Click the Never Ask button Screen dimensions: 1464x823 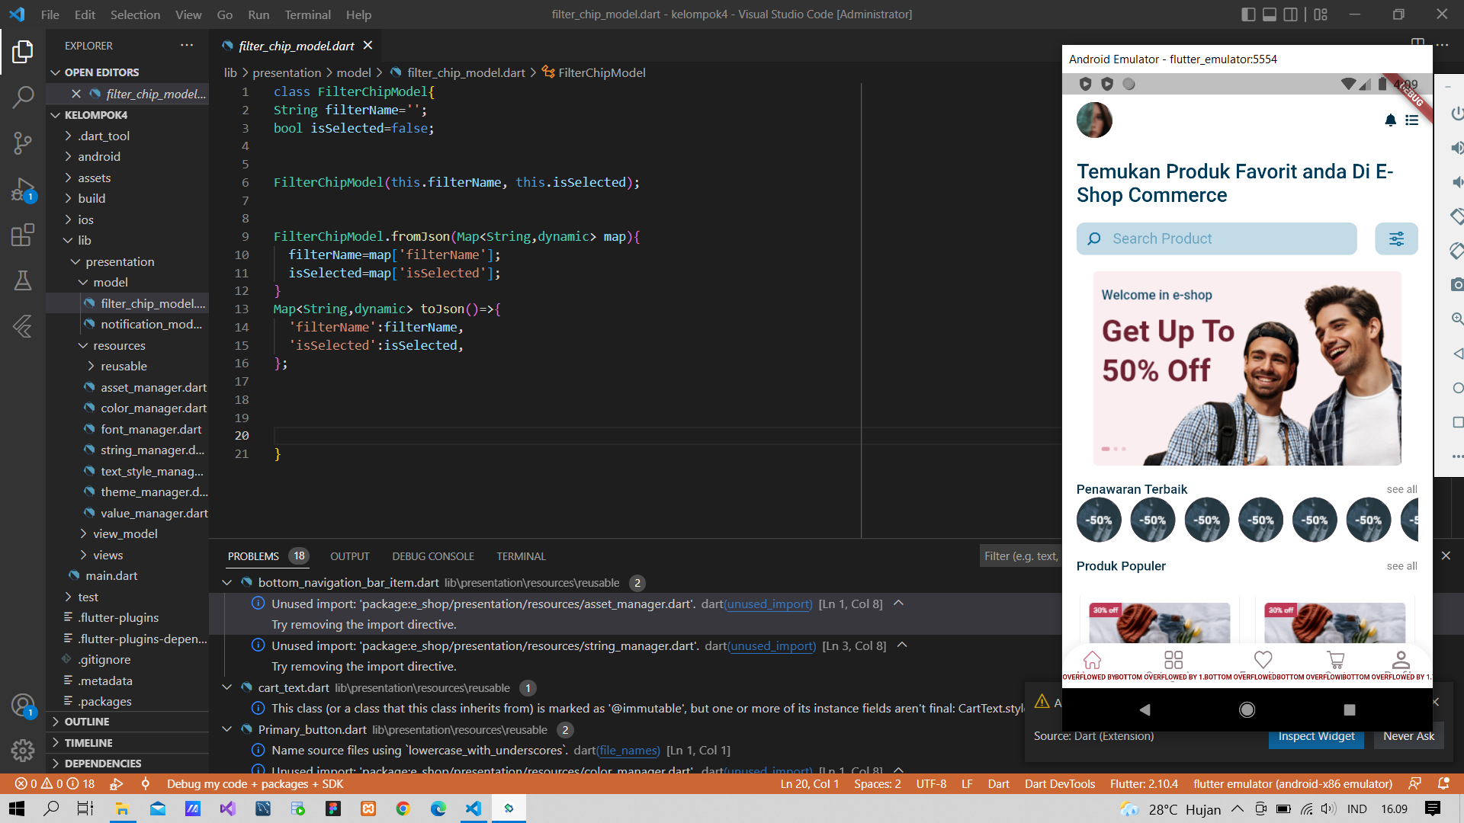click(1408, 736)
